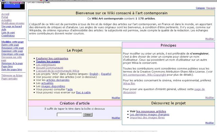Open Explorer les catégories
Viewport: 217px width, 132px height.
tap(52, 58)
